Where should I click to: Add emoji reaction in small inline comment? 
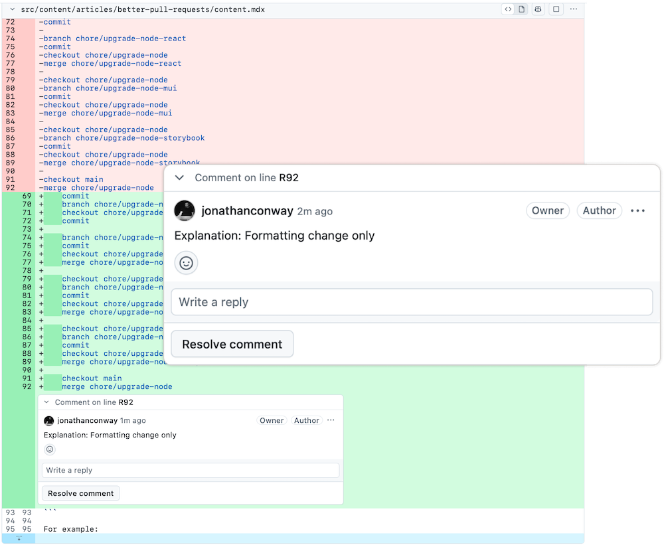tap(50, 449)
